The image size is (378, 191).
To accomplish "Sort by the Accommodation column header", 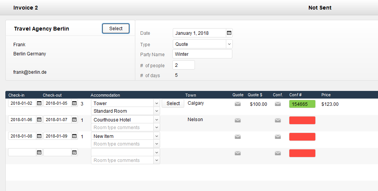I will [105, 95].
